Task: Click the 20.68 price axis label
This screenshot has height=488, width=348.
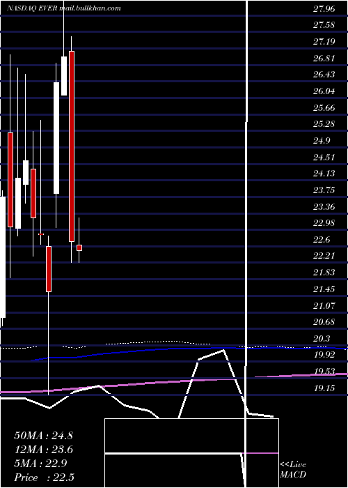Action: [324, 322]
